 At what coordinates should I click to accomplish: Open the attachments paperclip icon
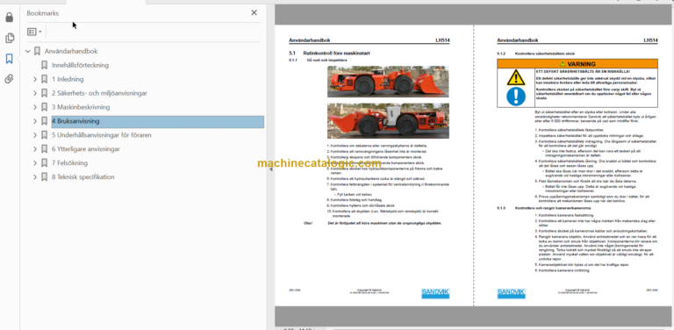(x=9, y=79)
